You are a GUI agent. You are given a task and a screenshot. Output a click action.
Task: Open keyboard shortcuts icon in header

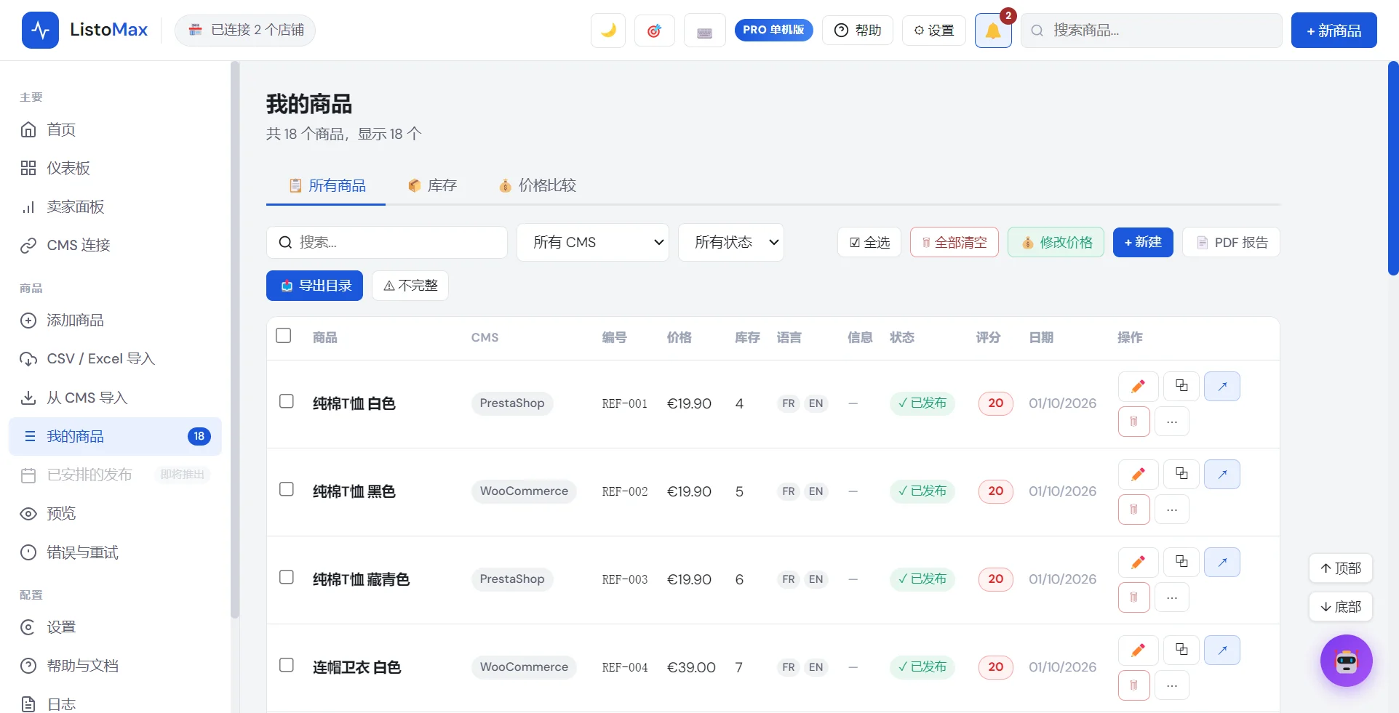click(704, 31)
